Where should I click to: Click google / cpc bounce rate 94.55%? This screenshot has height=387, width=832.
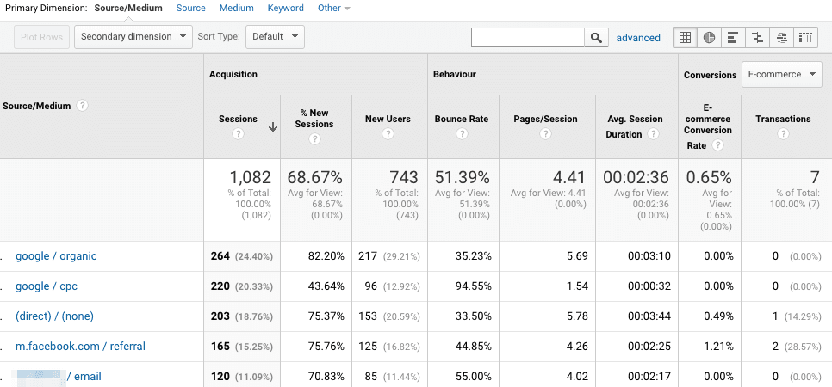click(474, 286)
